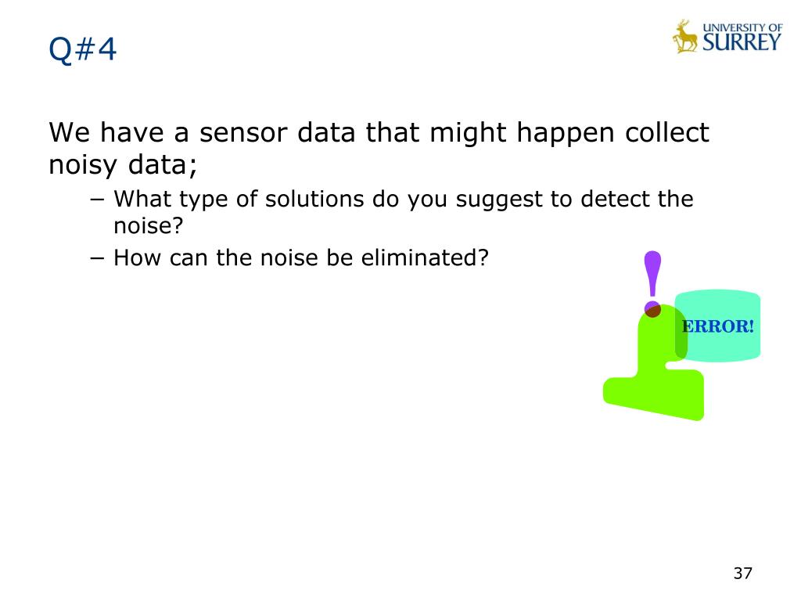This screenshot has width=801, height=601.
Task: Click the "We have a sensor data" paragraph
Action: (379, 148)
